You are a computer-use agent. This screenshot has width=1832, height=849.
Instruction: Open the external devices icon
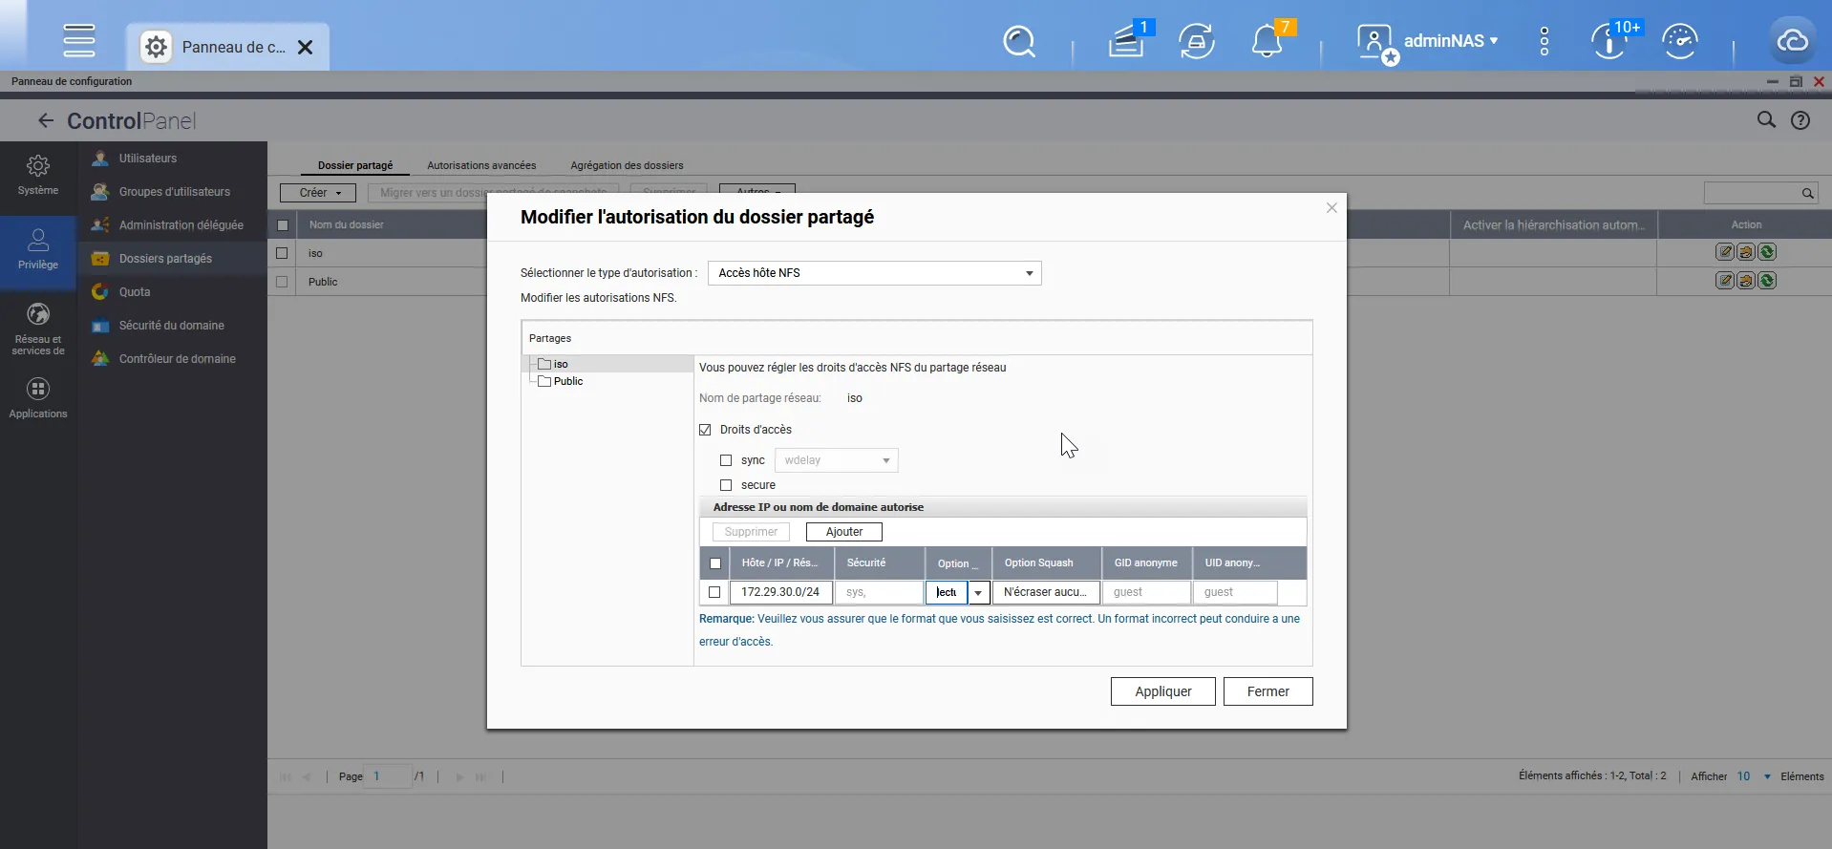tap(1196, 41)
